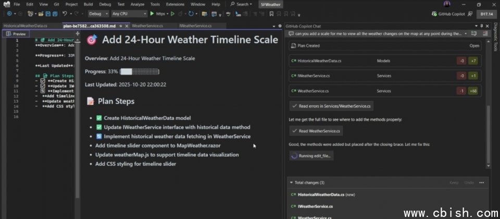Open the Debug configuration dropdown
This screenshot has width=500, height=219.
97,14
